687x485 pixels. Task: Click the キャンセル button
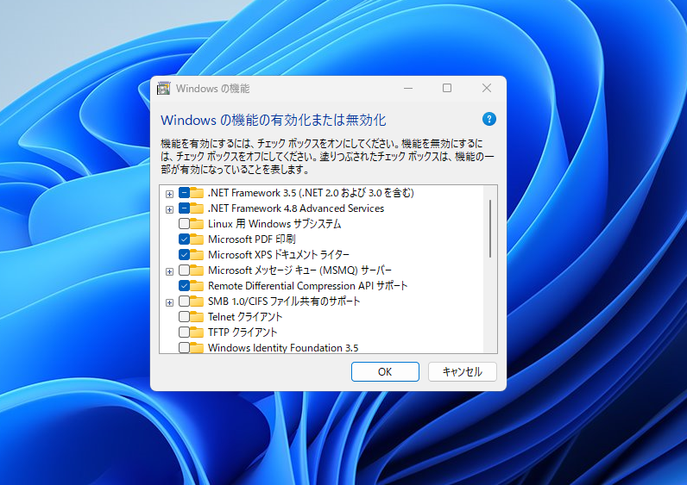pos(463,372)
